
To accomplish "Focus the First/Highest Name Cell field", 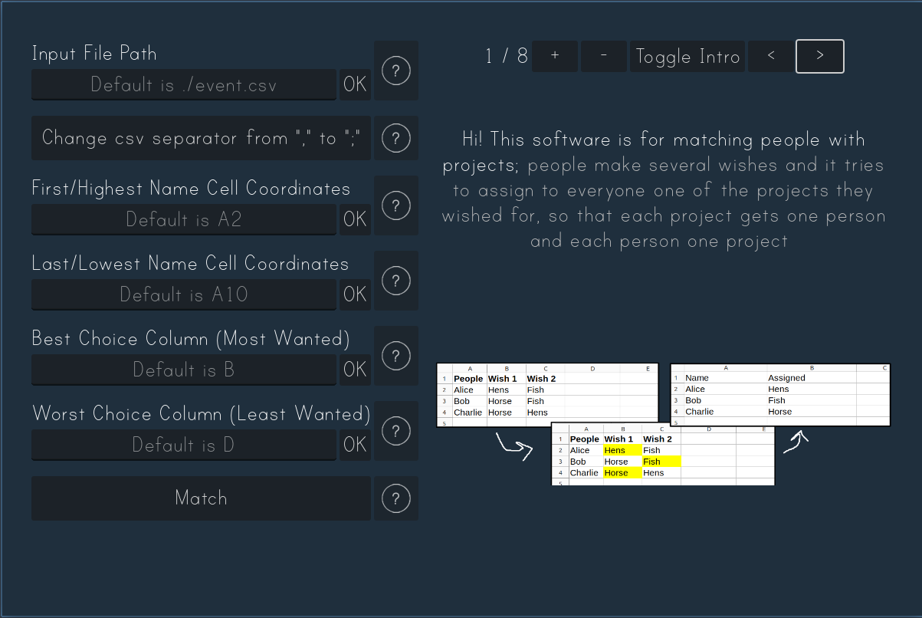I will 184,219.
